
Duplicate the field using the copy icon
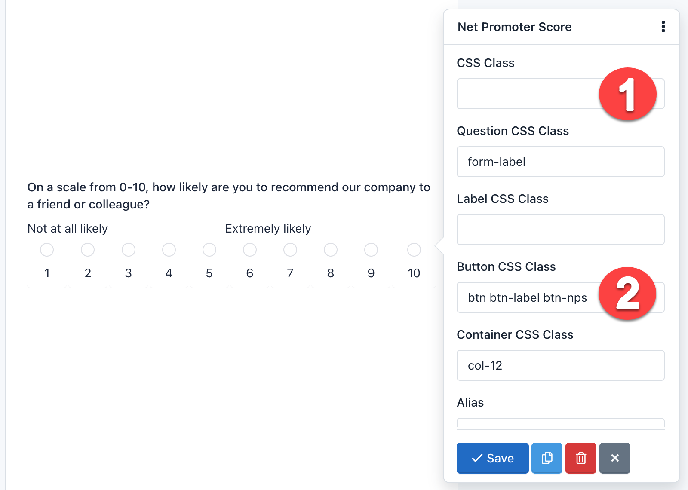[x=547, y=458]
